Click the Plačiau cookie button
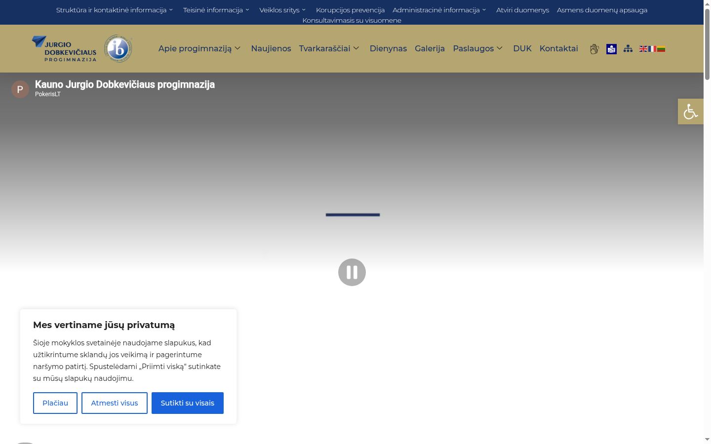This screenshot has height=444, width=711. pos(55,403)
